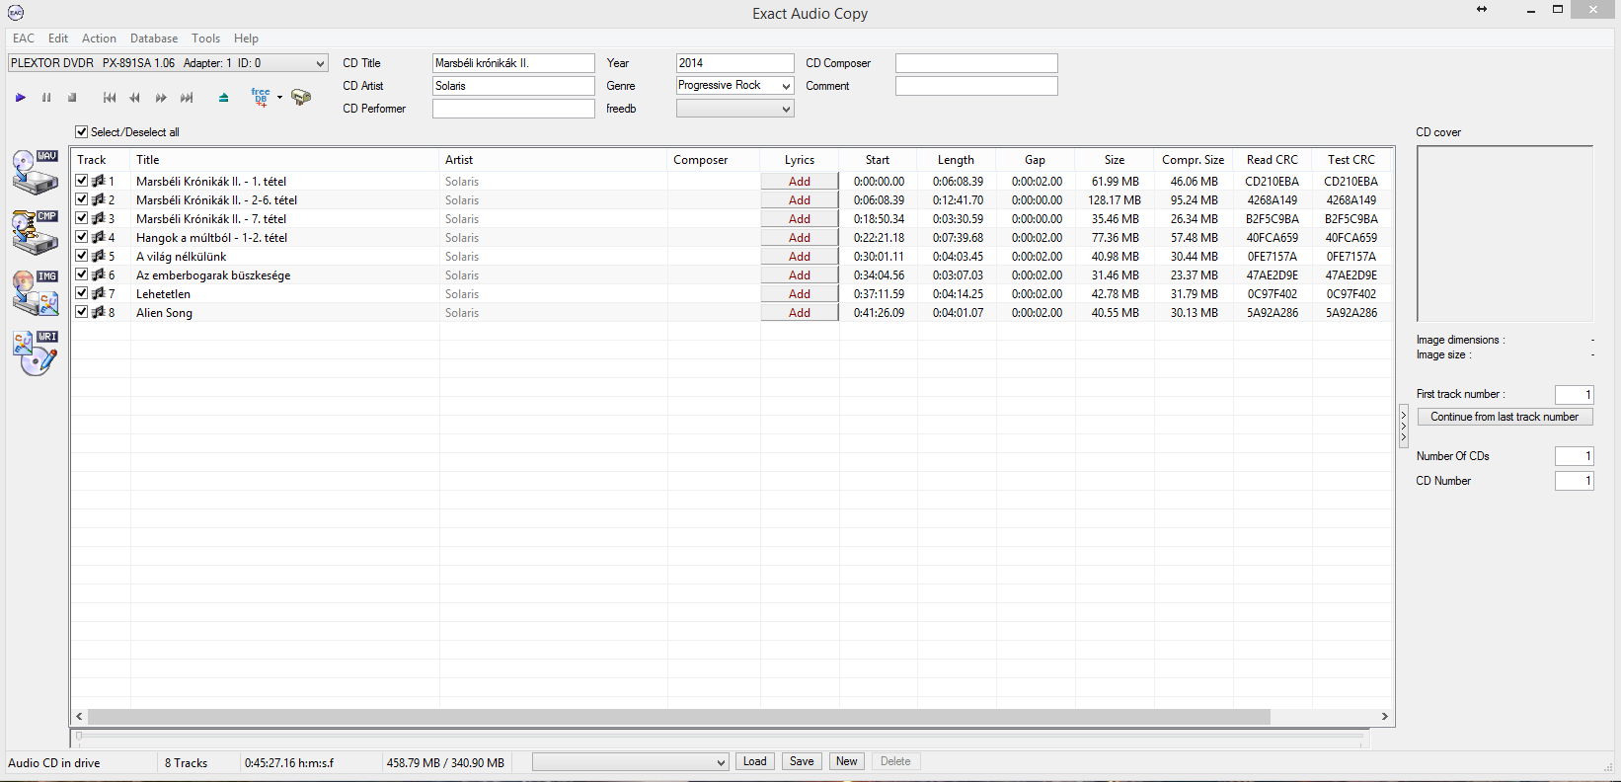Image resolution: width=1621 pixels, height=782 pixels.
Task: Uncheck the Alien Song track checkbox
Action: [82, 312]
